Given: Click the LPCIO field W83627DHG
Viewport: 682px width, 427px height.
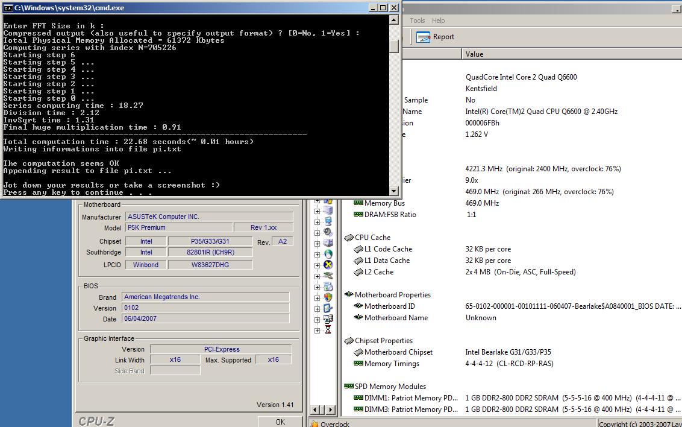Looking at the screenshot, I should pos(210,265).
